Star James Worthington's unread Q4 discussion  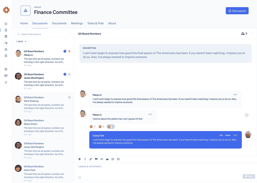pyautogui.click(x=70, y=74)
